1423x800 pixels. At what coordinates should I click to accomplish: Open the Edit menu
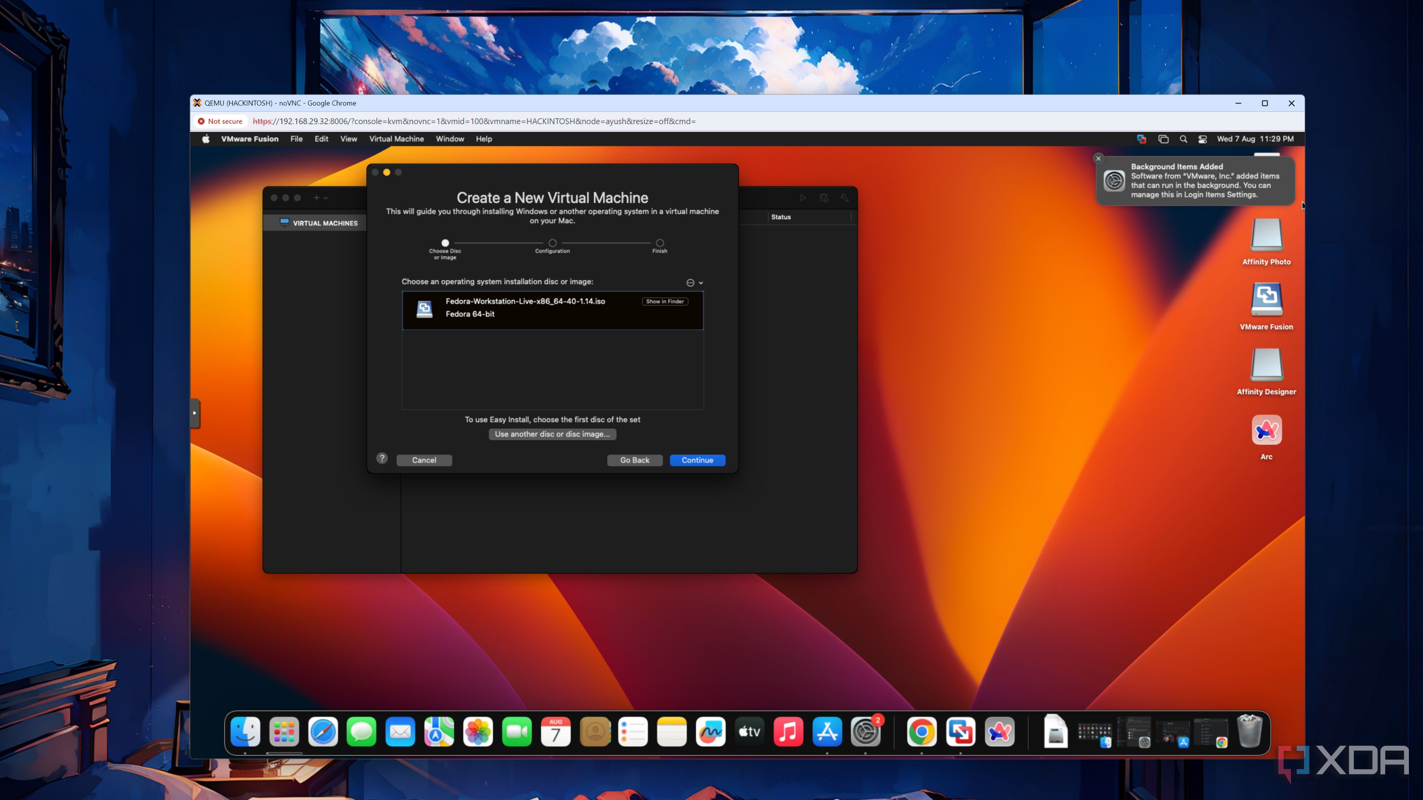click(321, 139)
